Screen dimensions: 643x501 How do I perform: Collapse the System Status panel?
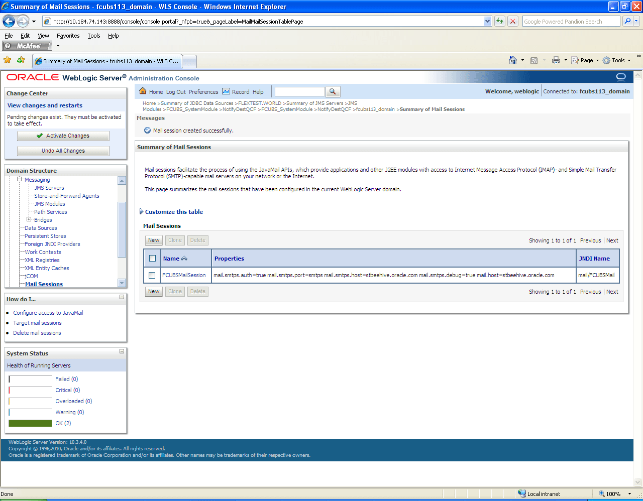[122, 351]
